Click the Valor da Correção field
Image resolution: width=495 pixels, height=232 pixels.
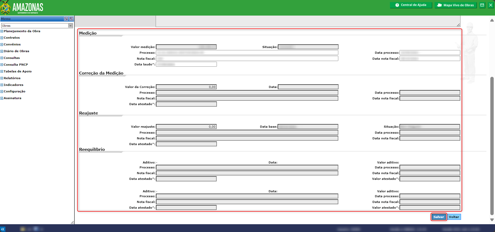coord(186,87)
